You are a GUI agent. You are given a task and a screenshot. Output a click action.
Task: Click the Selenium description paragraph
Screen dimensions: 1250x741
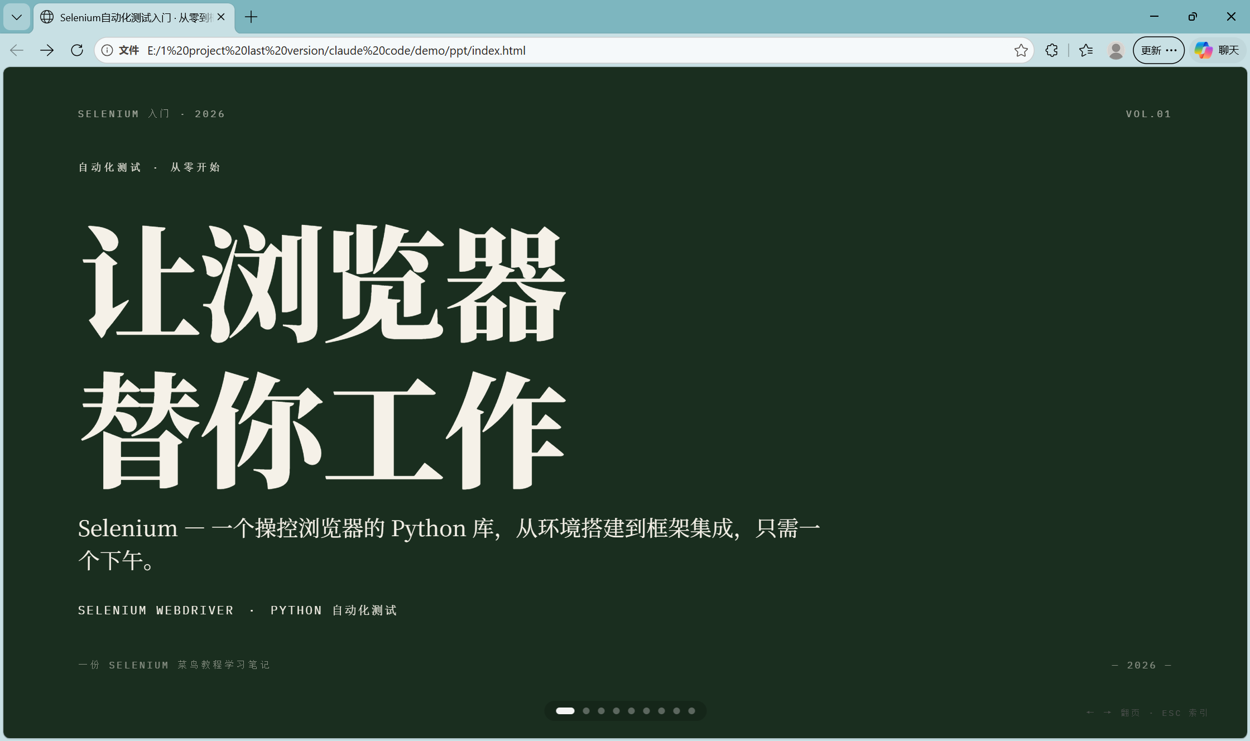[449, 544]
